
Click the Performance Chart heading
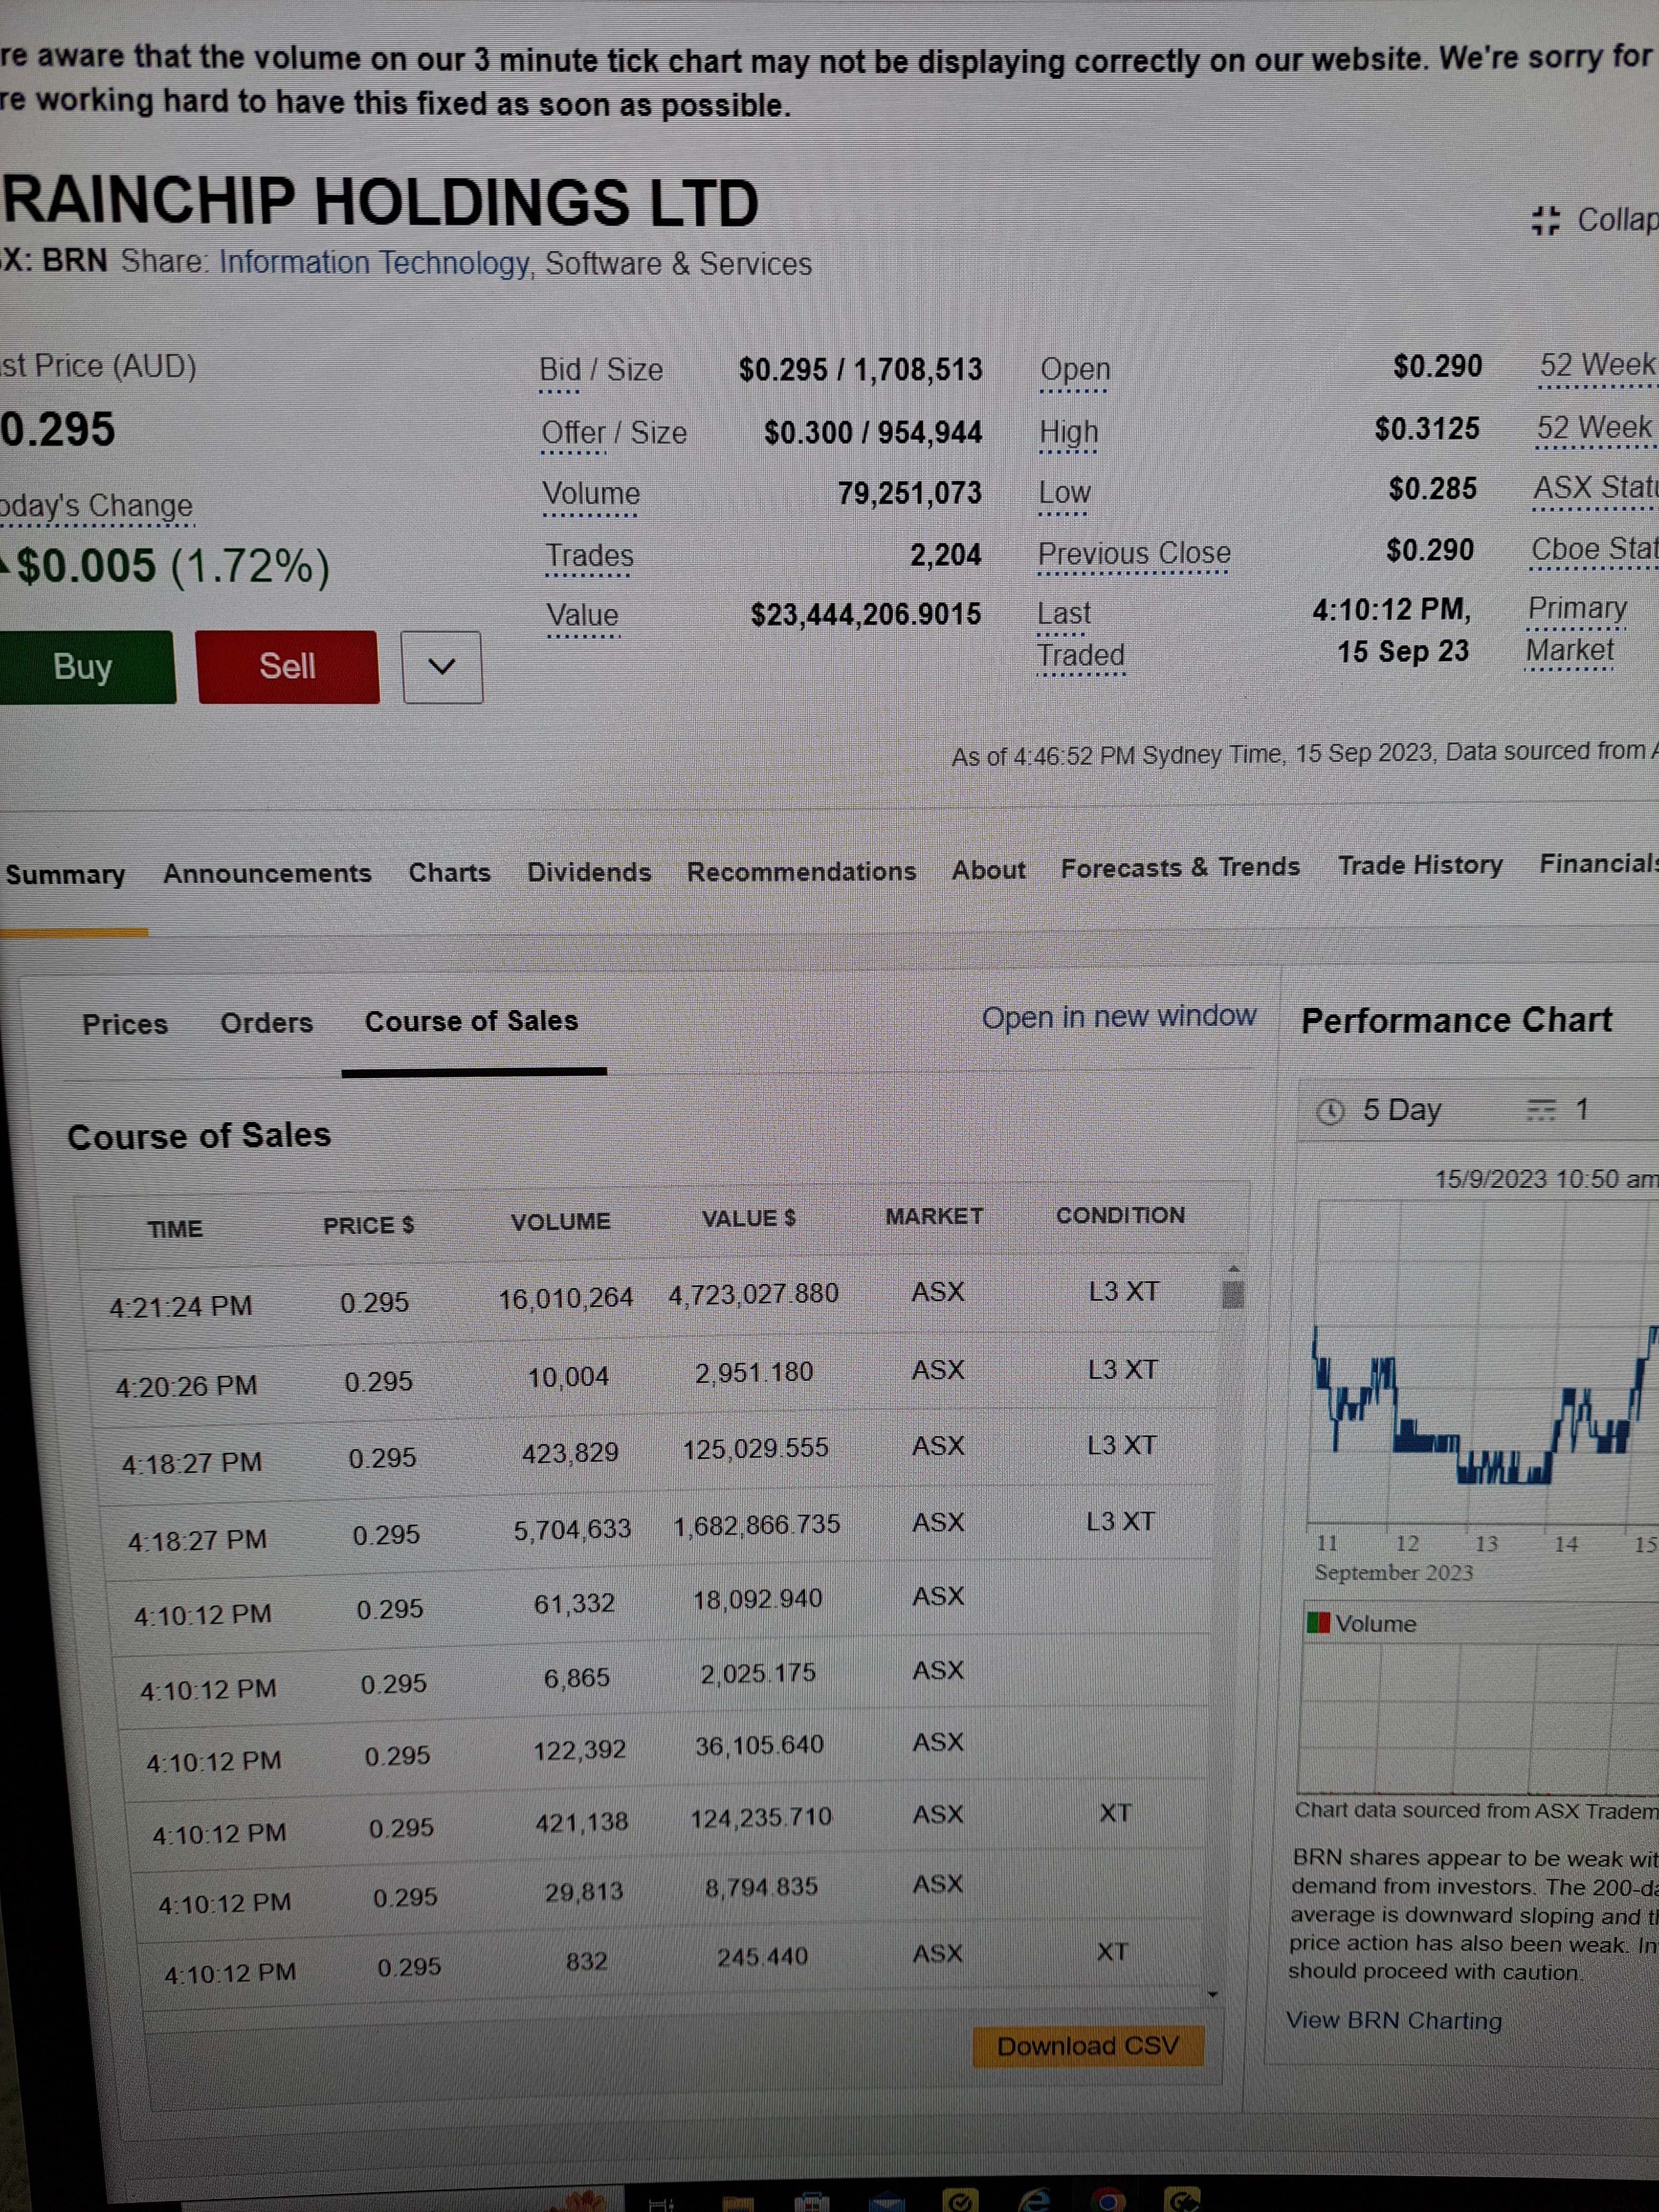(1457, 1021)
